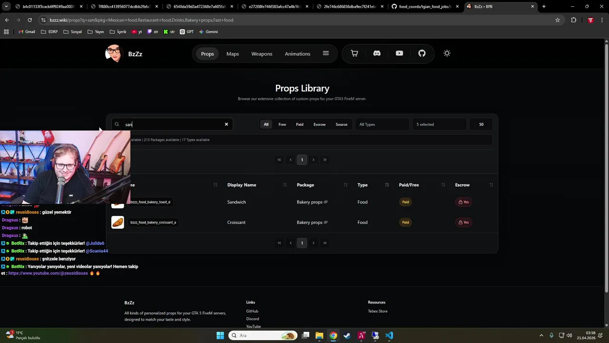The width and height of the screenshot is (609, 343).
Task: Open Discord link in footer
Action: tap(253, 319)
